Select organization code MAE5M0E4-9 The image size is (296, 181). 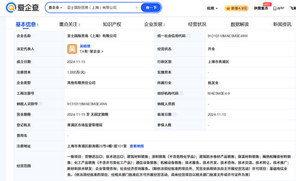[219, 93]
